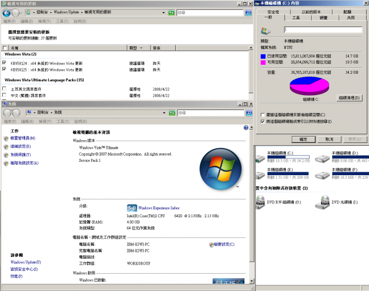Click 磁碟清理(D) button

point(349,98)
